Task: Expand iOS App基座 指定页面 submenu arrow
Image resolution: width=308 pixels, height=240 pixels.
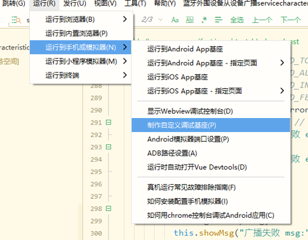Action: click(282, 91)
